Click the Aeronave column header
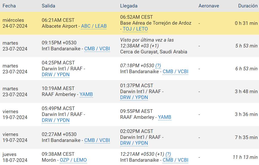259x165 pixels. point(209,6)
